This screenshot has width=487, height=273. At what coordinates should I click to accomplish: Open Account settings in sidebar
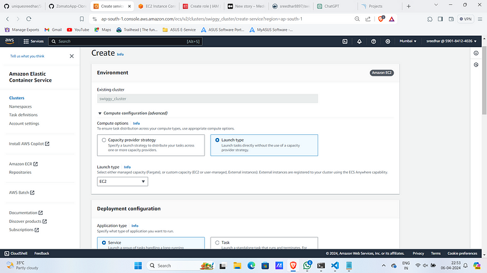tap(24, 123)
